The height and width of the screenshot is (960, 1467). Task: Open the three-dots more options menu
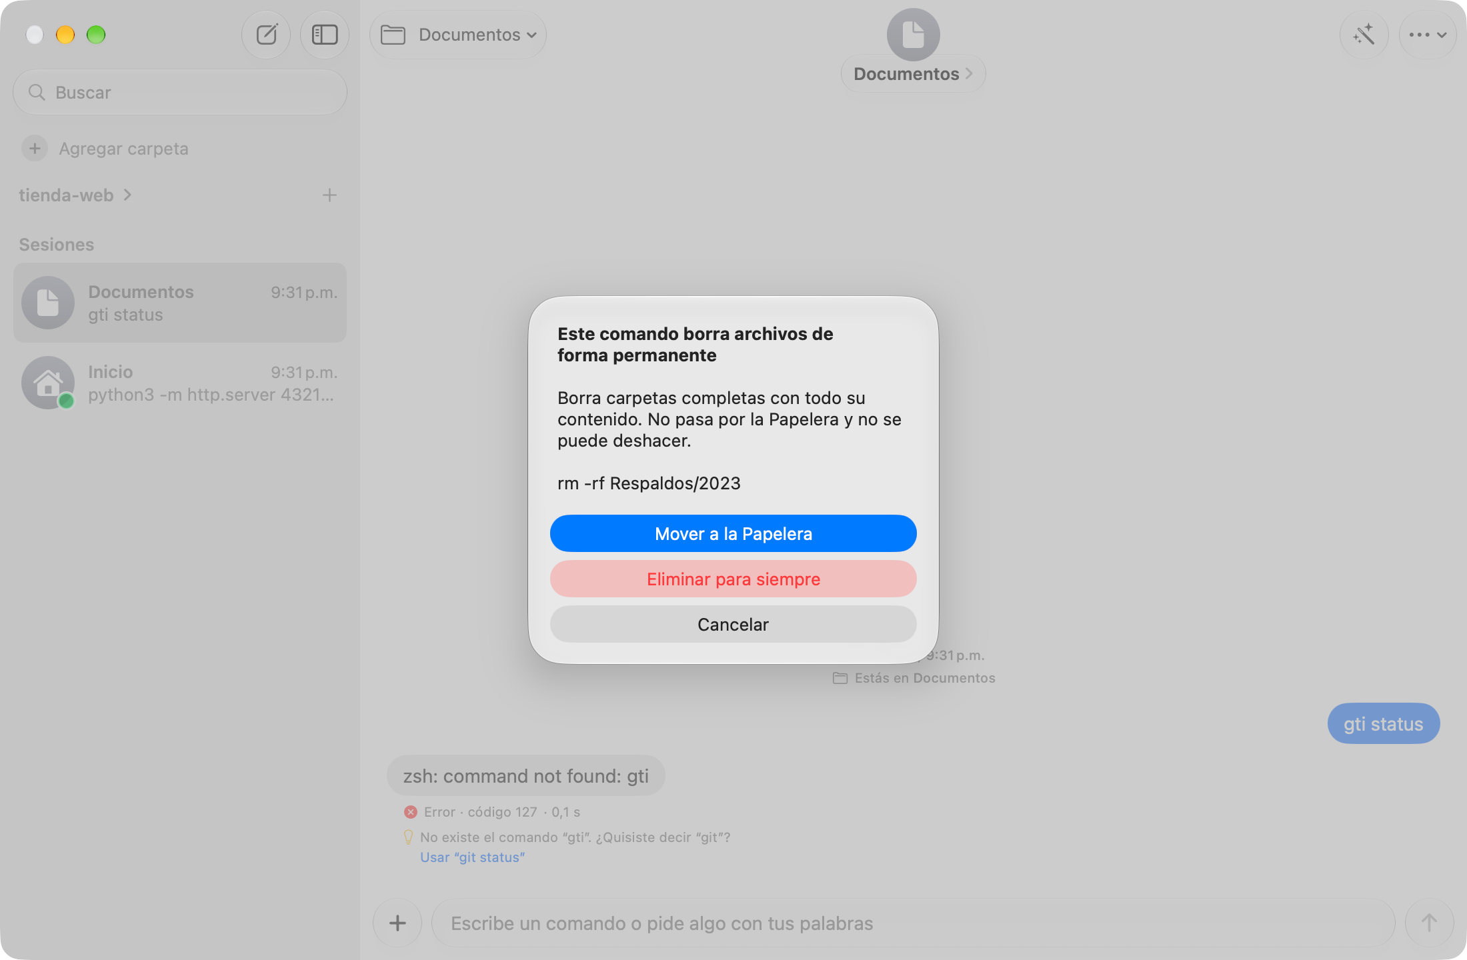click(1427, 35)
